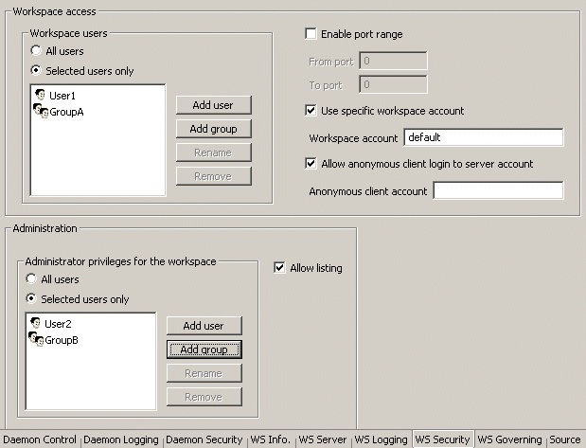Go to the WS Governing tab
Image resolution: width=586 pixels, height=448 pixels.
coord(509,439)
